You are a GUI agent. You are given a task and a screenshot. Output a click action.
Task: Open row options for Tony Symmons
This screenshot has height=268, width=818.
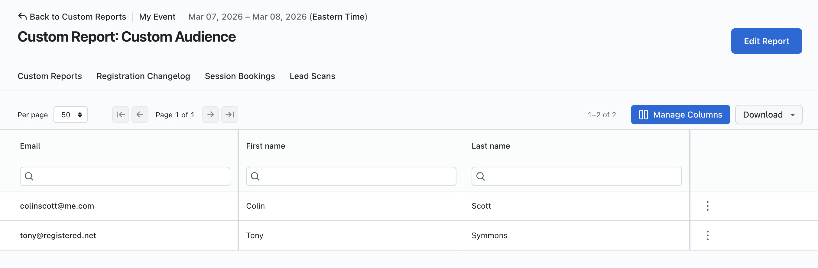pos(707,235)
